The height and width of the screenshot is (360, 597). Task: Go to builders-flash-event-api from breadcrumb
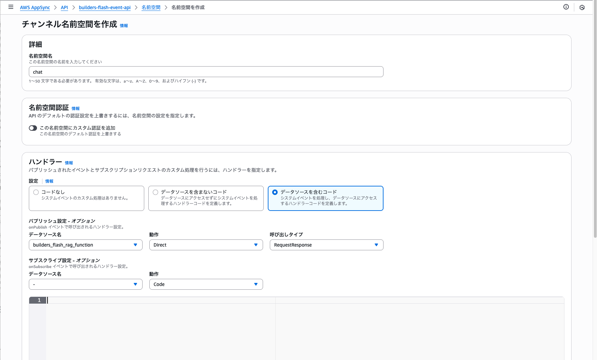(105, 7)
